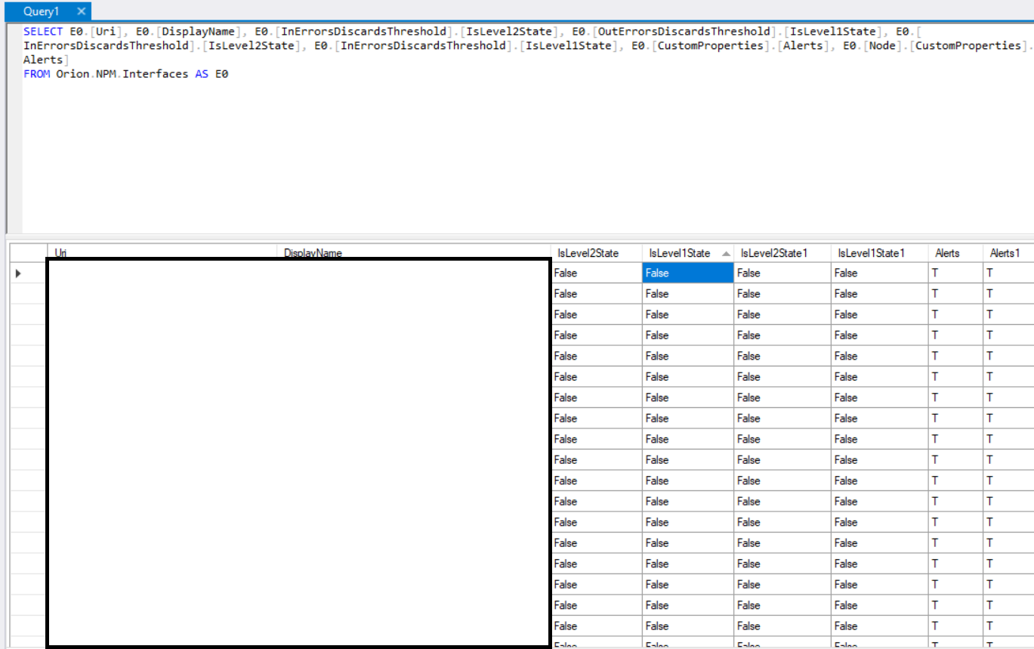Select IsLevel1State1 False cell in arrow-marked row
The image size is (1034, 649).
coord(880,273)
